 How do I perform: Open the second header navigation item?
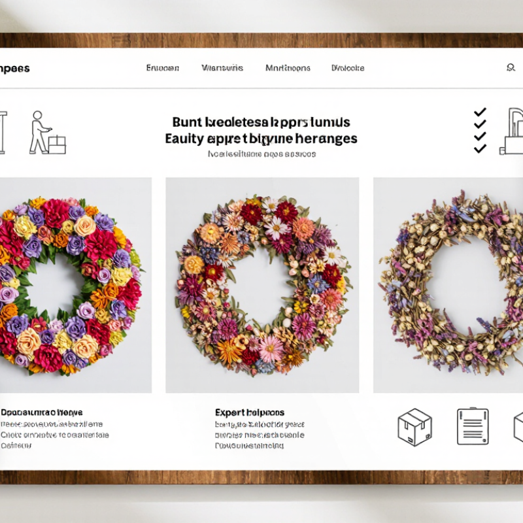222,68
